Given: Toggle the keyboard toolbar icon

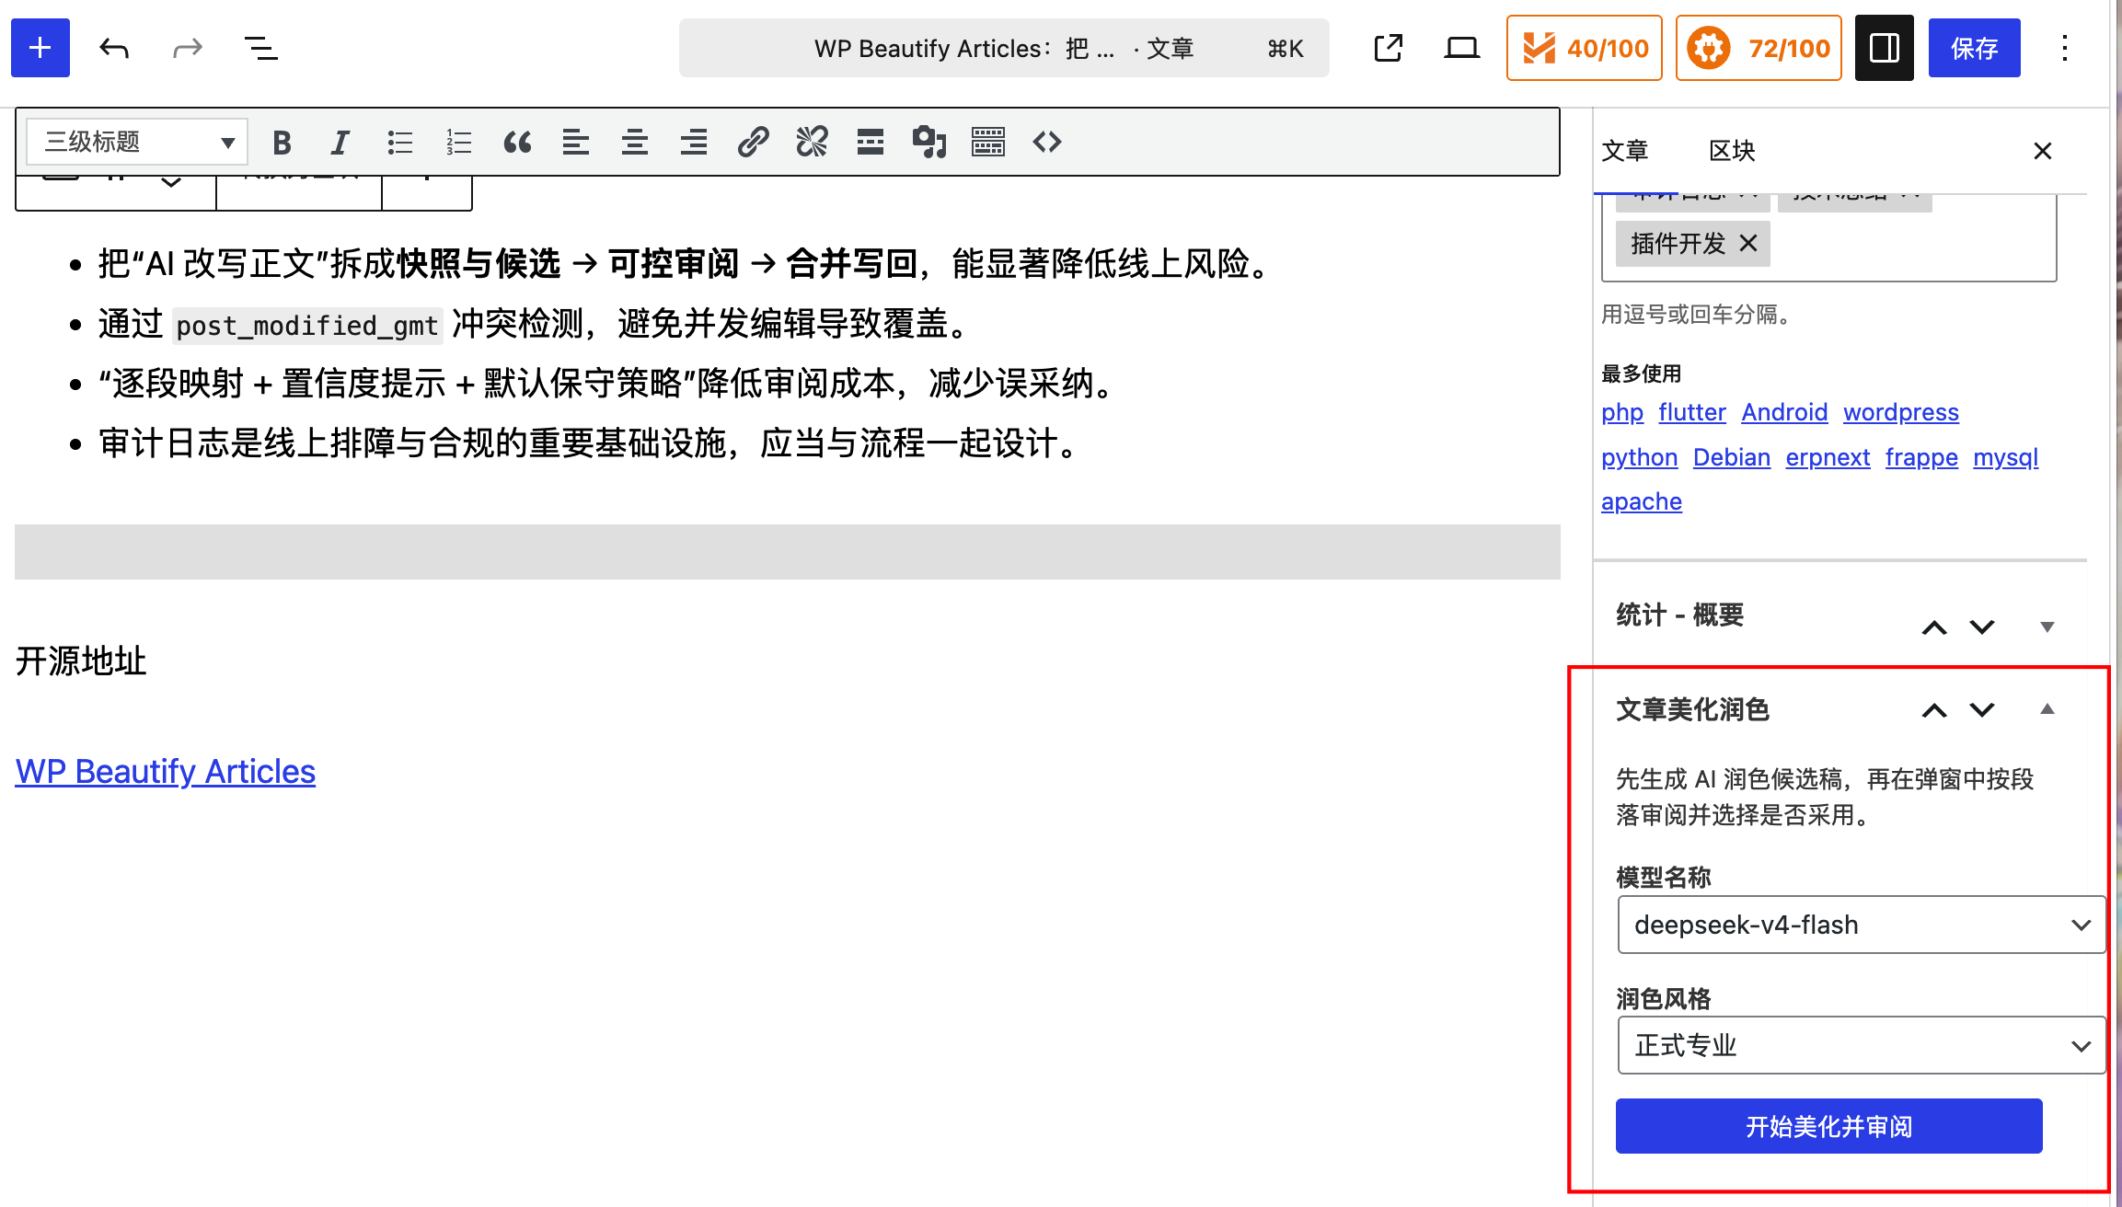Looking at the screenshot, I should [x=988, y=143].
